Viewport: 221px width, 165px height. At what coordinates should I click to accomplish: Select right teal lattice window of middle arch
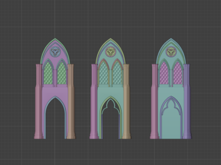point(117,73)
